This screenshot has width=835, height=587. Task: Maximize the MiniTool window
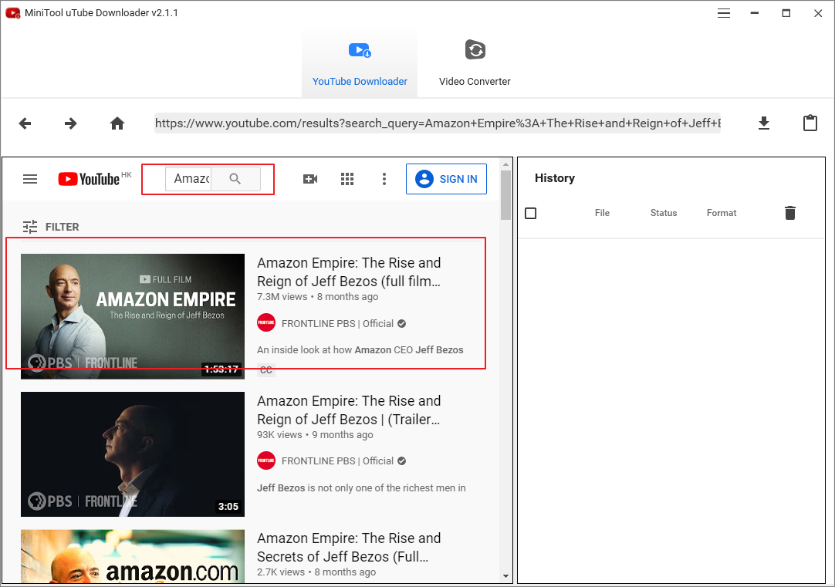(786, 13)
